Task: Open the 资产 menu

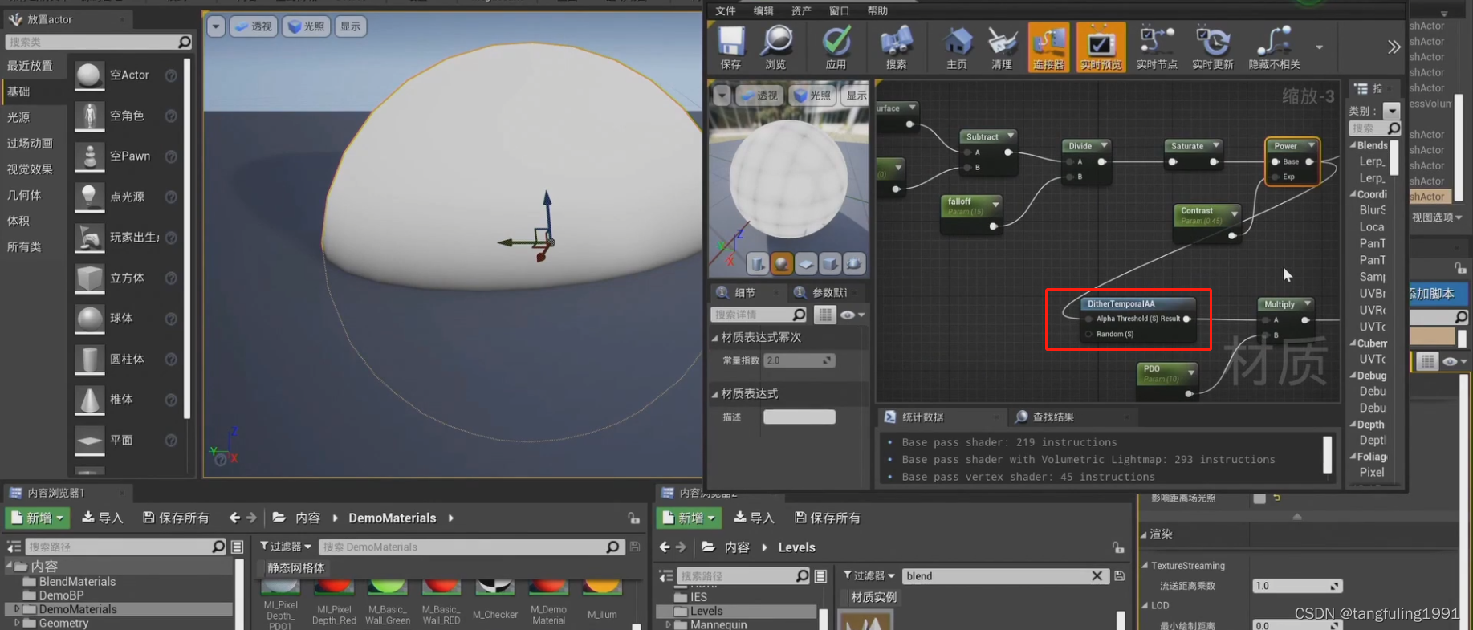Action: [x=801, y=10]
